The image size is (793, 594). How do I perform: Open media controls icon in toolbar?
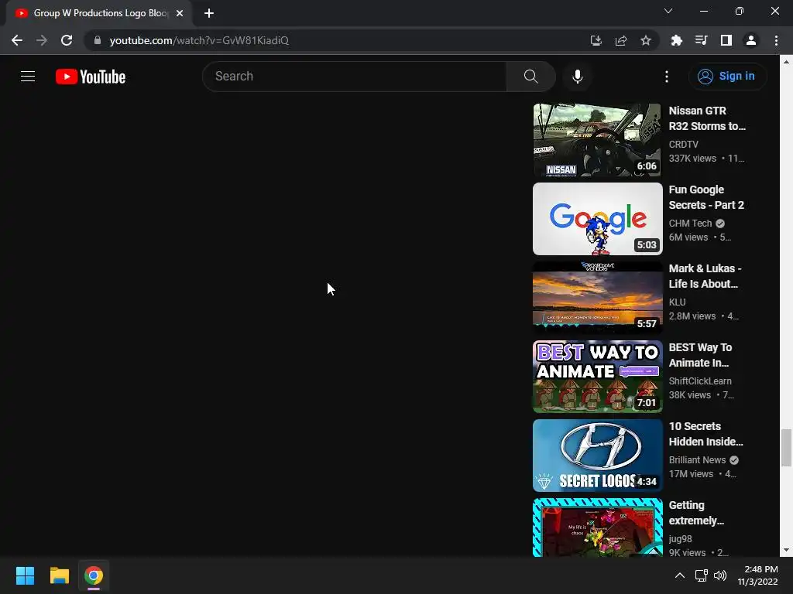pos(701,40)
